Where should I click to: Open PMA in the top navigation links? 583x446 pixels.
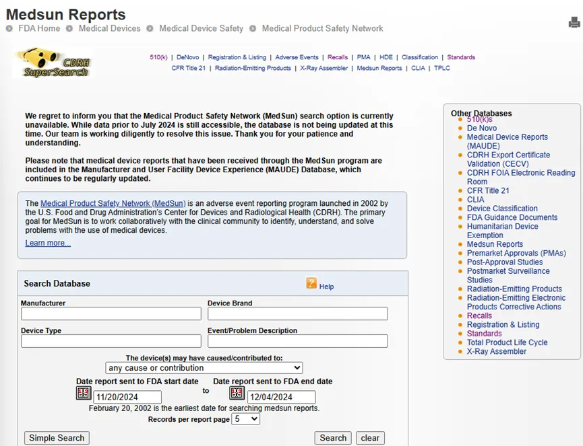364,57
